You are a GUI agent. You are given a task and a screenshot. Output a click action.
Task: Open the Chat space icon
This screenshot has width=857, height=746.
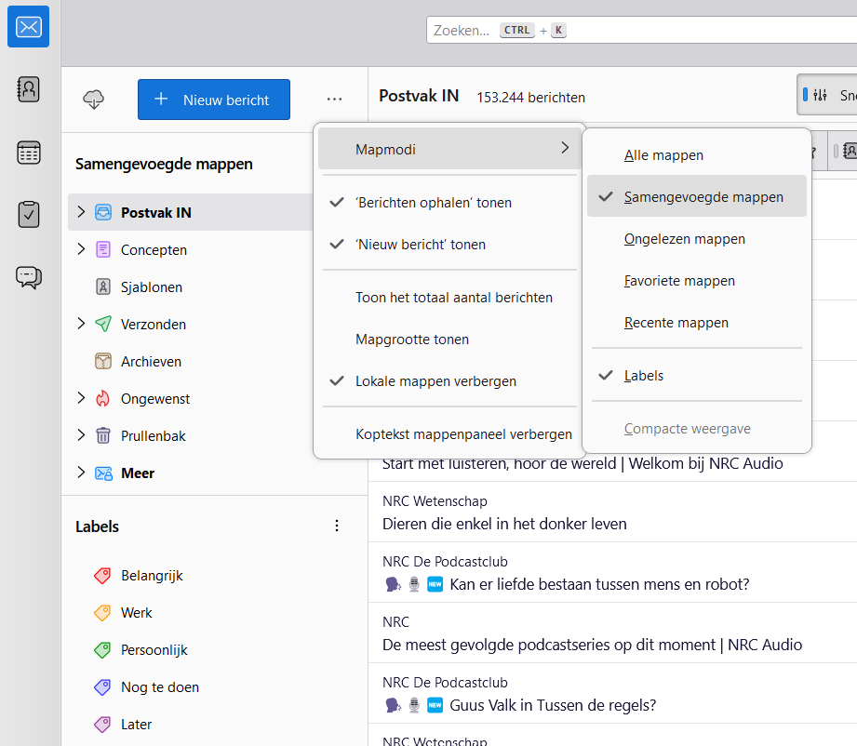29,276
